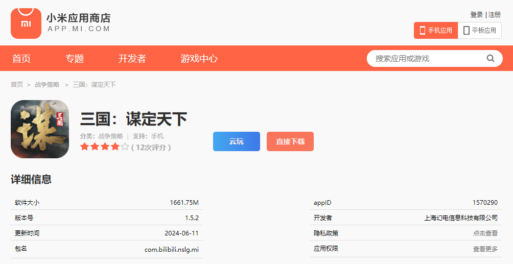This screenshot has height=264, width=513.
Task: Click the 首页 breadcrumb link
Action: point(17,85)
